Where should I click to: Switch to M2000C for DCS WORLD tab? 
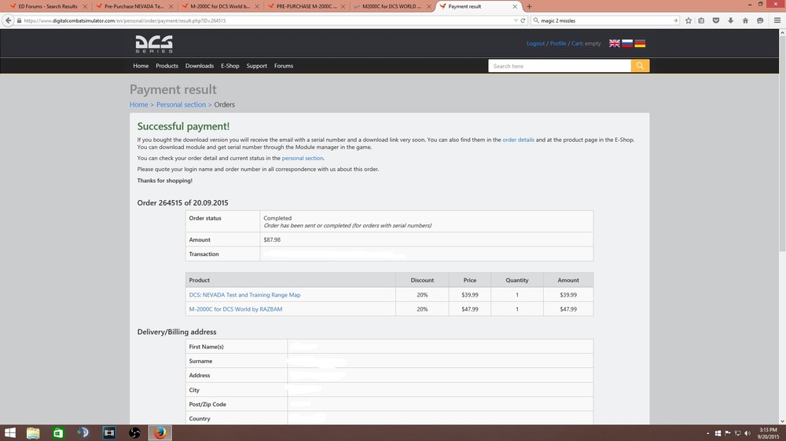pos(392,6)
